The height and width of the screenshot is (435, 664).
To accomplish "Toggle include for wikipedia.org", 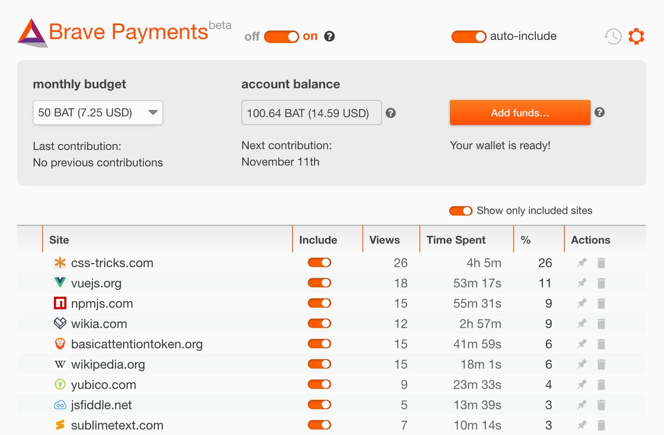I will click(x=320, y=364).
